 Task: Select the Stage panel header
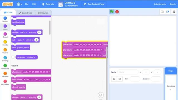(171, 71)
